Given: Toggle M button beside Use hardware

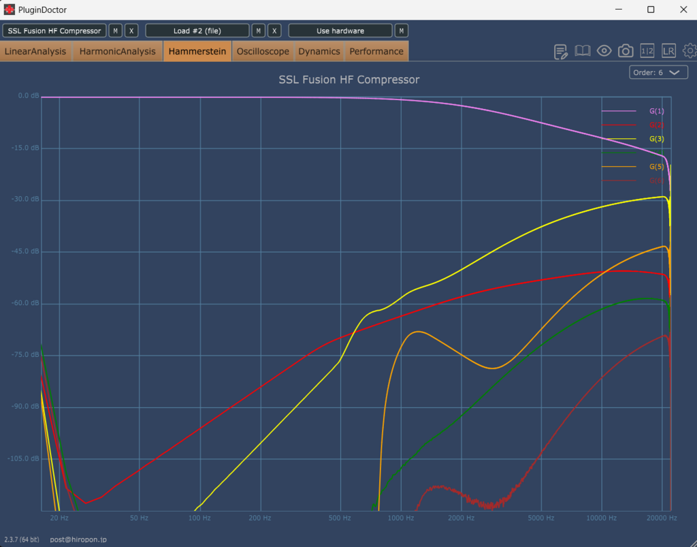Looking at the screenshot, I should [x=402, y=31].
